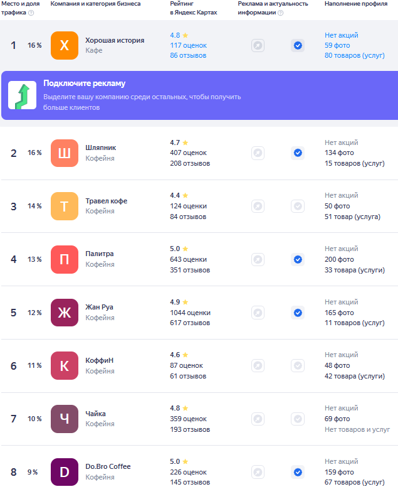Screen dimensions: 398x499
Task: Click the Палитра company avatar icon
Action: pos(65,259)
